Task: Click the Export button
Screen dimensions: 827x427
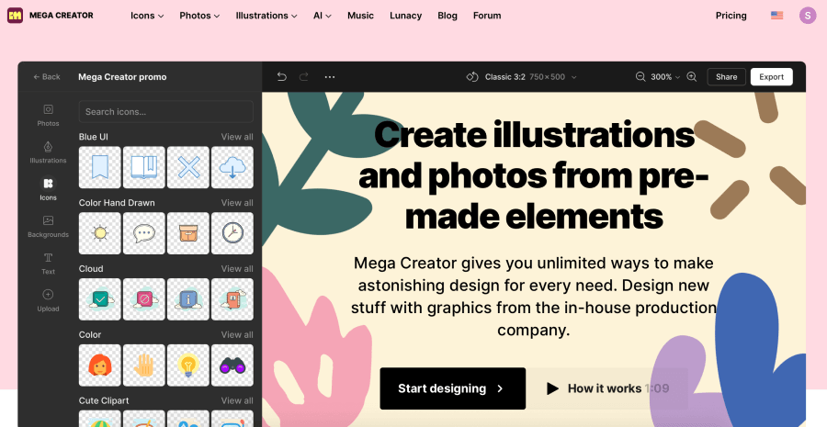Action: coord(772,77)
